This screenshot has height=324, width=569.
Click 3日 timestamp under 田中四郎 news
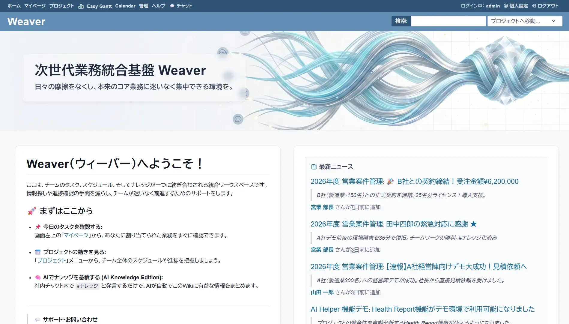click(355, 250)
